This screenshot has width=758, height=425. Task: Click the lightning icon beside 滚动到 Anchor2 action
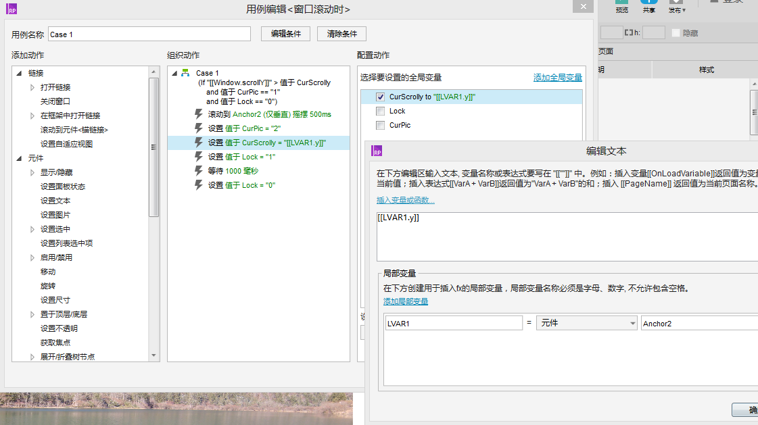pyautogui.click(x=198, y=114)
